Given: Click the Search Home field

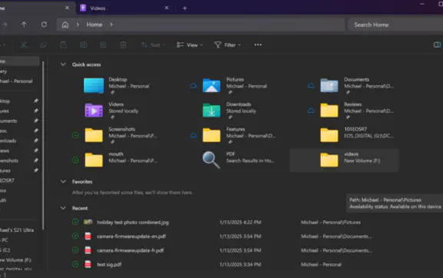Looking at the screenshot, I should pyautogui.click(x=395, y=25).
